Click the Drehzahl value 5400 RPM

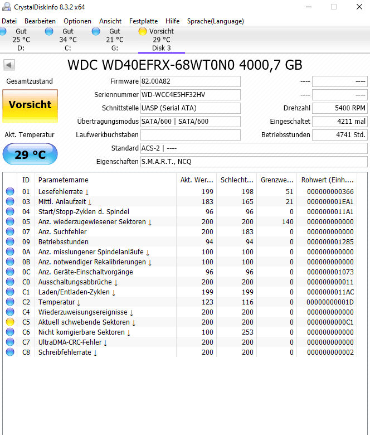point(340,108)
